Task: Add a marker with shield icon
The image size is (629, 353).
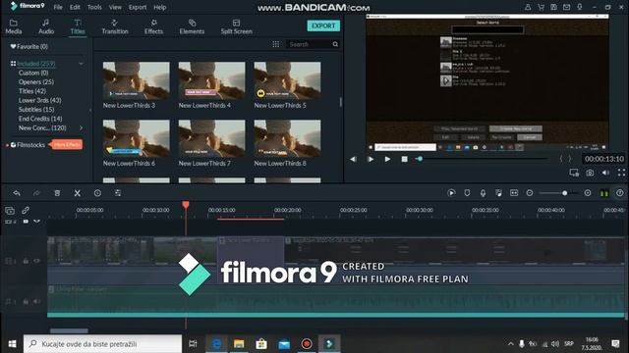Action: point(467,193)
